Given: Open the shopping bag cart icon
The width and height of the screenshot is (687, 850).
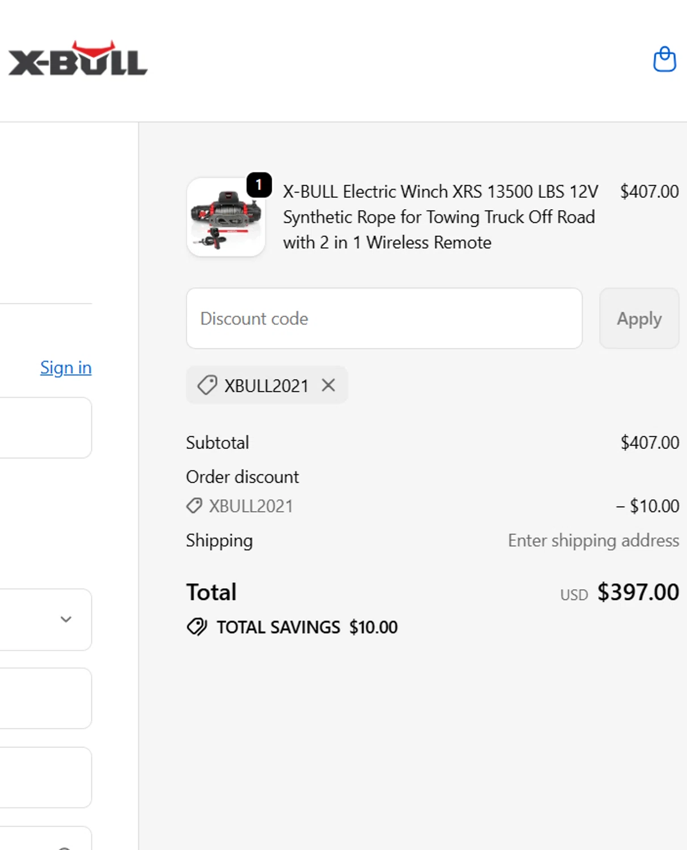Looking at the screenshot, I should [x=664, y=59].
